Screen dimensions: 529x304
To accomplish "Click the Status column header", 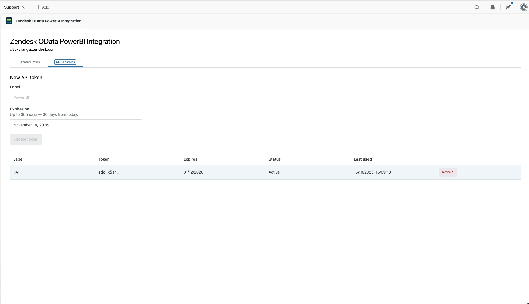I will click(275, 159).
